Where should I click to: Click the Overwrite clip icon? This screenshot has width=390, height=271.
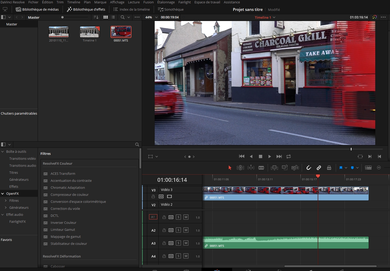[285, 168]
